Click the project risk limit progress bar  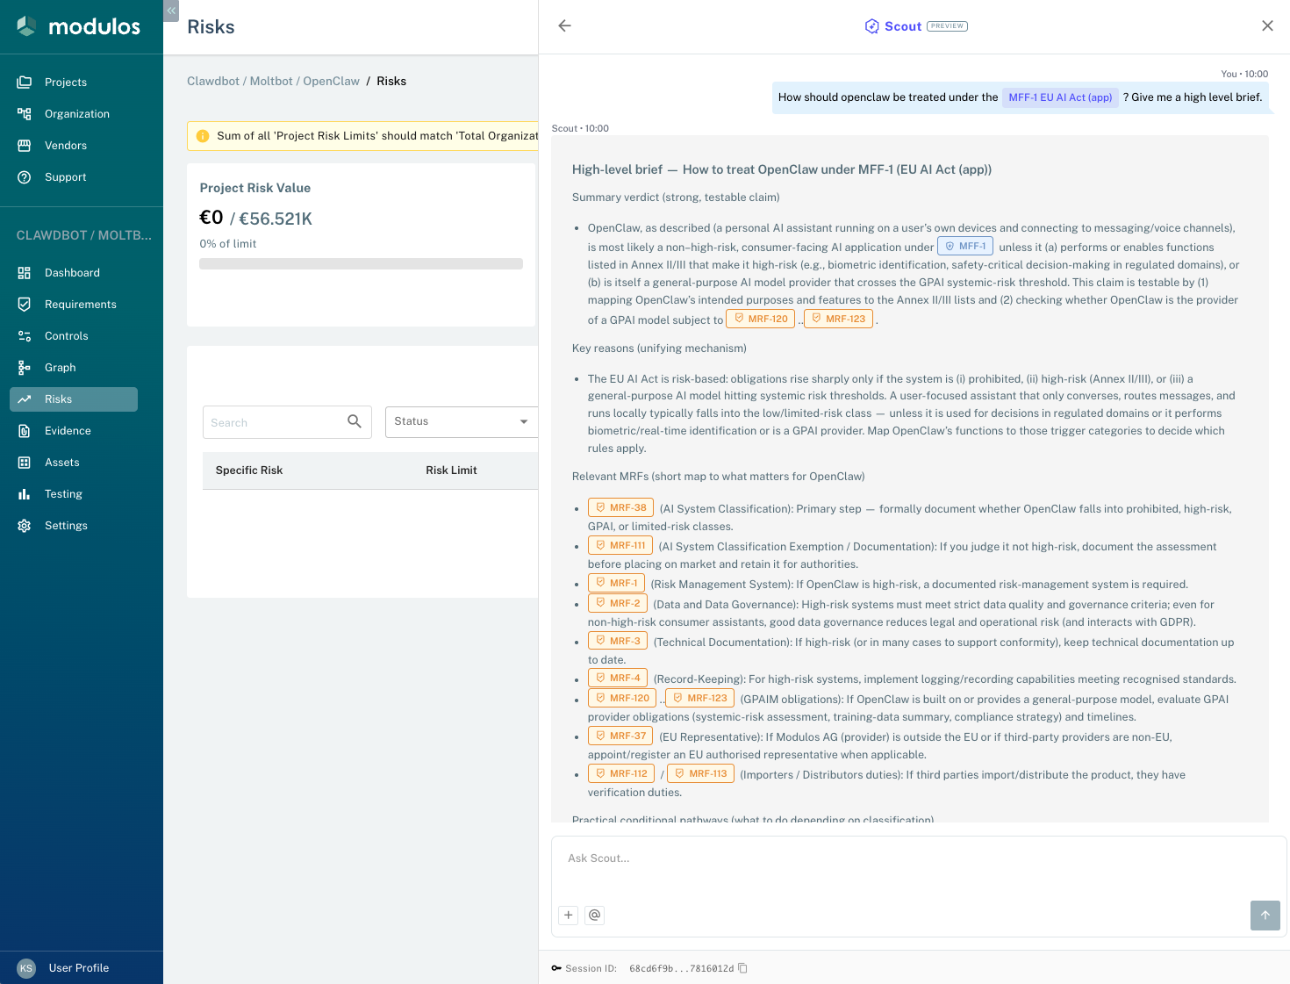coord(361,264)
